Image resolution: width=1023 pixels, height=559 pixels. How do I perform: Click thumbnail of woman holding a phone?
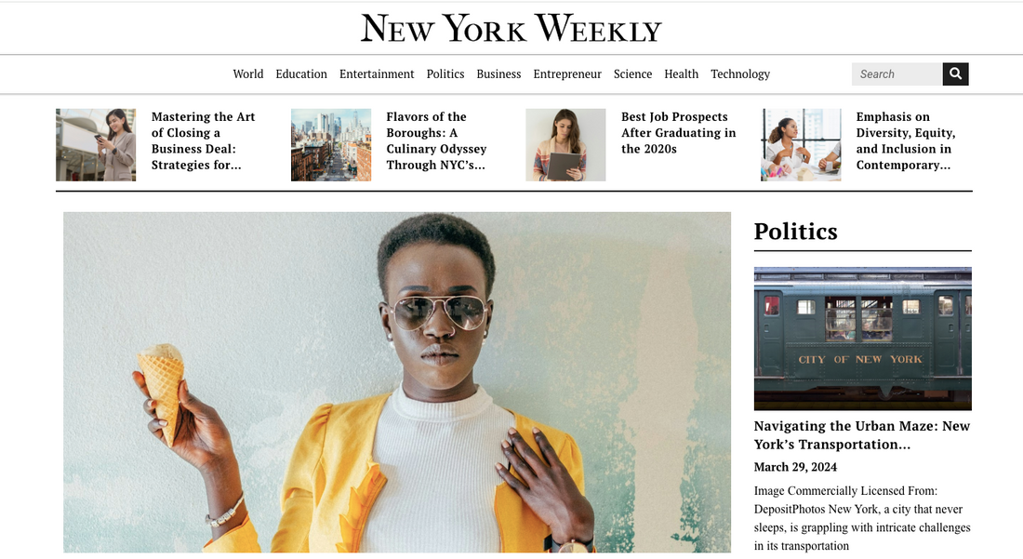pos(96,145)
